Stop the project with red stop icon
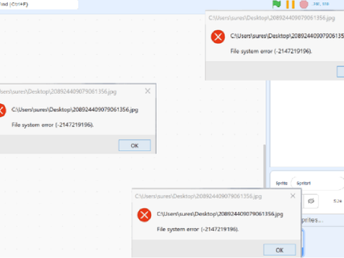Viewport: 344px width, 258px height. click(304, 4)
